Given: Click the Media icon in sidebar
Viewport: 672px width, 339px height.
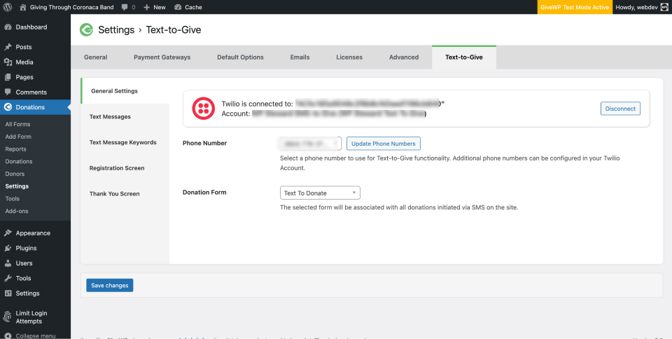Looking at the screenshot, I should pyautogui.click(x=8, y=62).
